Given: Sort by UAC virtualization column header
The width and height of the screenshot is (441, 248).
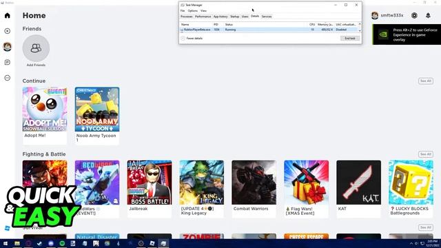Looking at the screenshot, I should coord(346,25).
